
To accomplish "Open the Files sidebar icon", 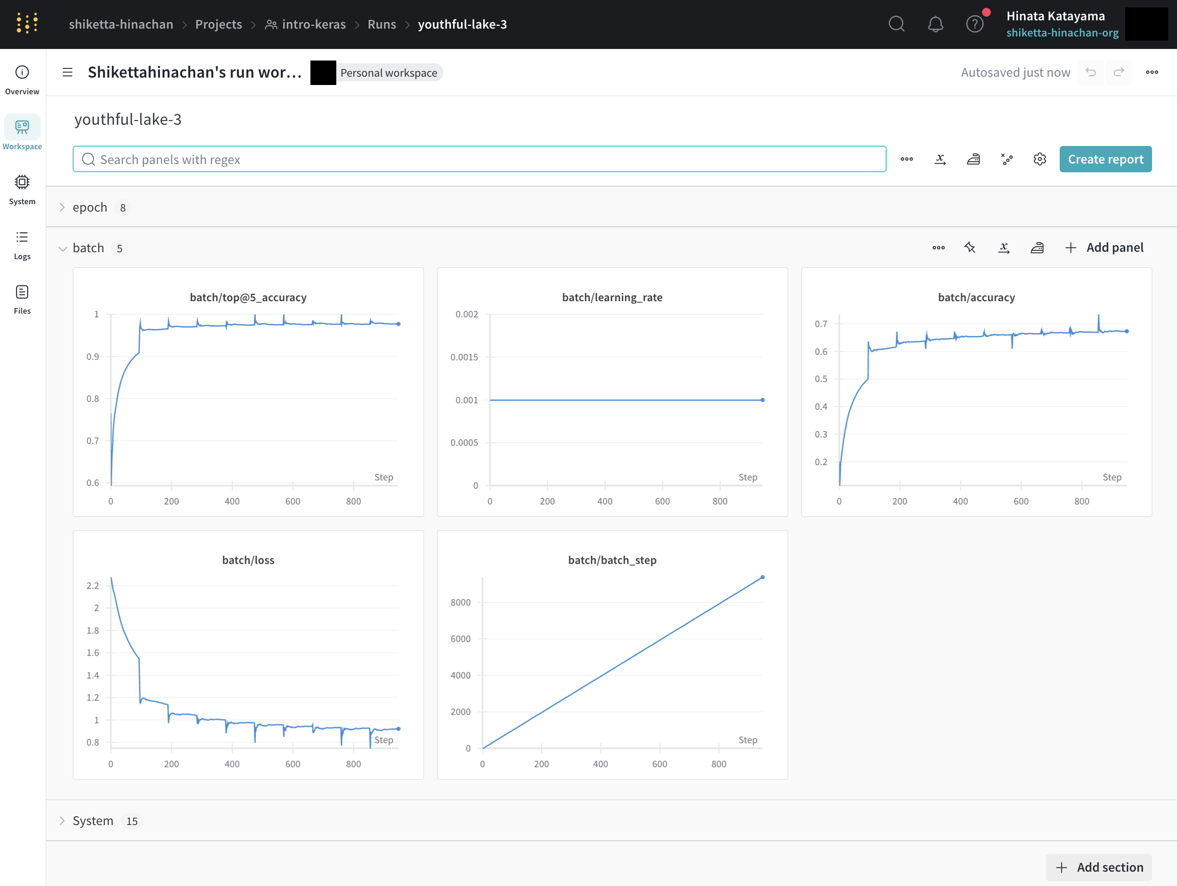I will pos(22,299).
